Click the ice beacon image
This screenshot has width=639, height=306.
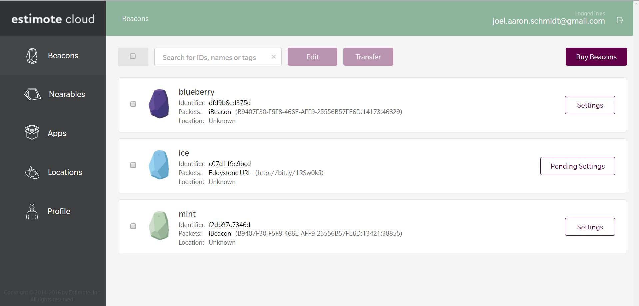point(159,165)
